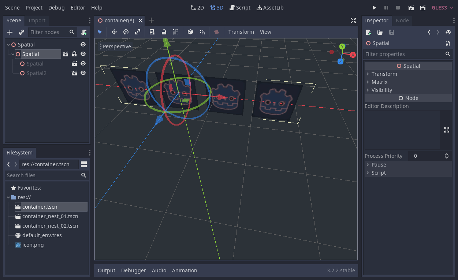Open the editable children icon next to Spatial
The width and height of the screenshot is (458, 280).
(x=66, y=54)
